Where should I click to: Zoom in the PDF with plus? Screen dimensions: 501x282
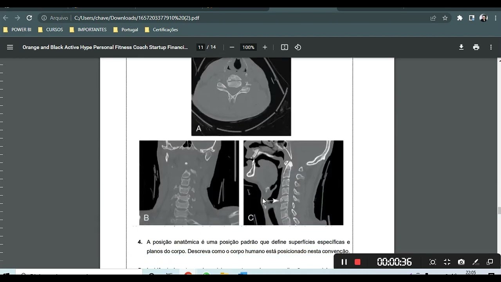coord(265,47)
